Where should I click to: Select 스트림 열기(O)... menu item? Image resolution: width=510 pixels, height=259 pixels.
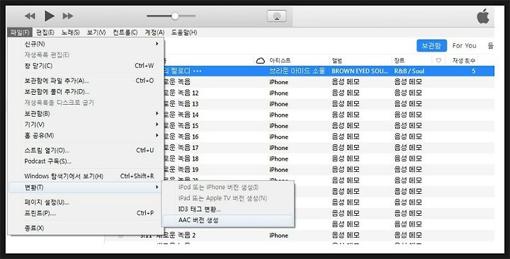click(86, 150)
